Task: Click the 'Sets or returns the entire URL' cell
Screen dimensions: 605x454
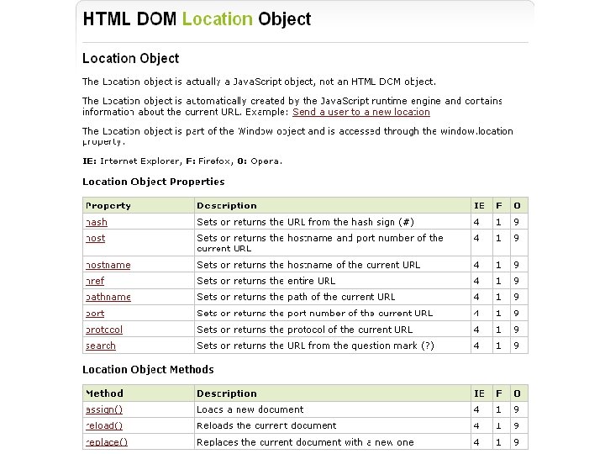Action: (x=333, y=281)
